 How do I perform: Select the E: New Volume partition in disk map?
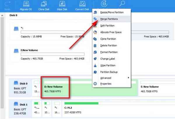[156, 89]
